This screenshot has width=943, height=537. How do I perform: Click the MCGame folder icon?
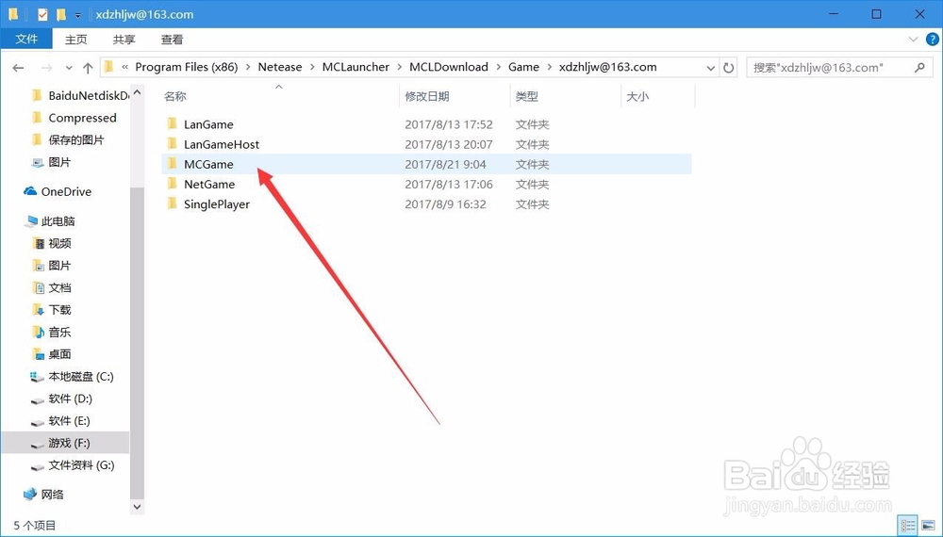coord(172,163)
